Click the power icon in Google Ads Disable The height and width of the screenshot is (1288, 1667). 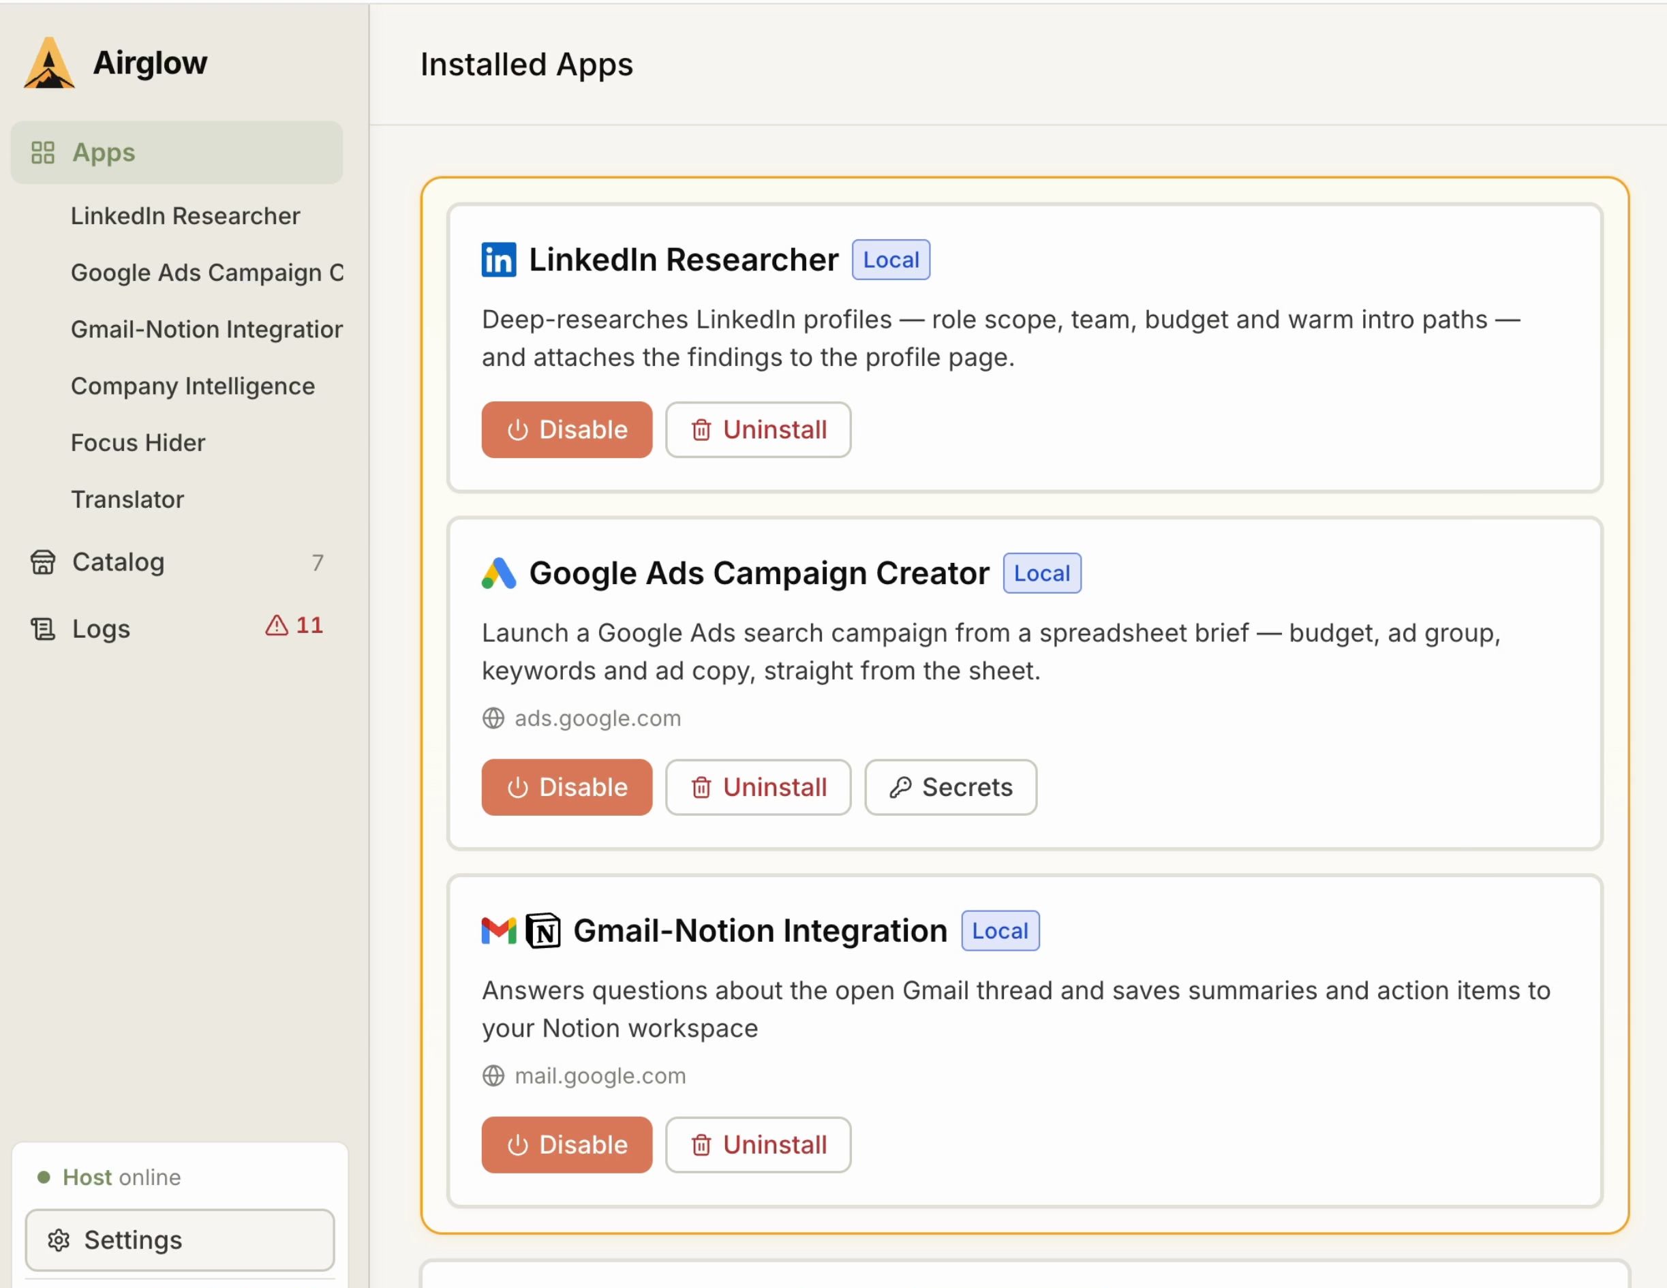518,788
